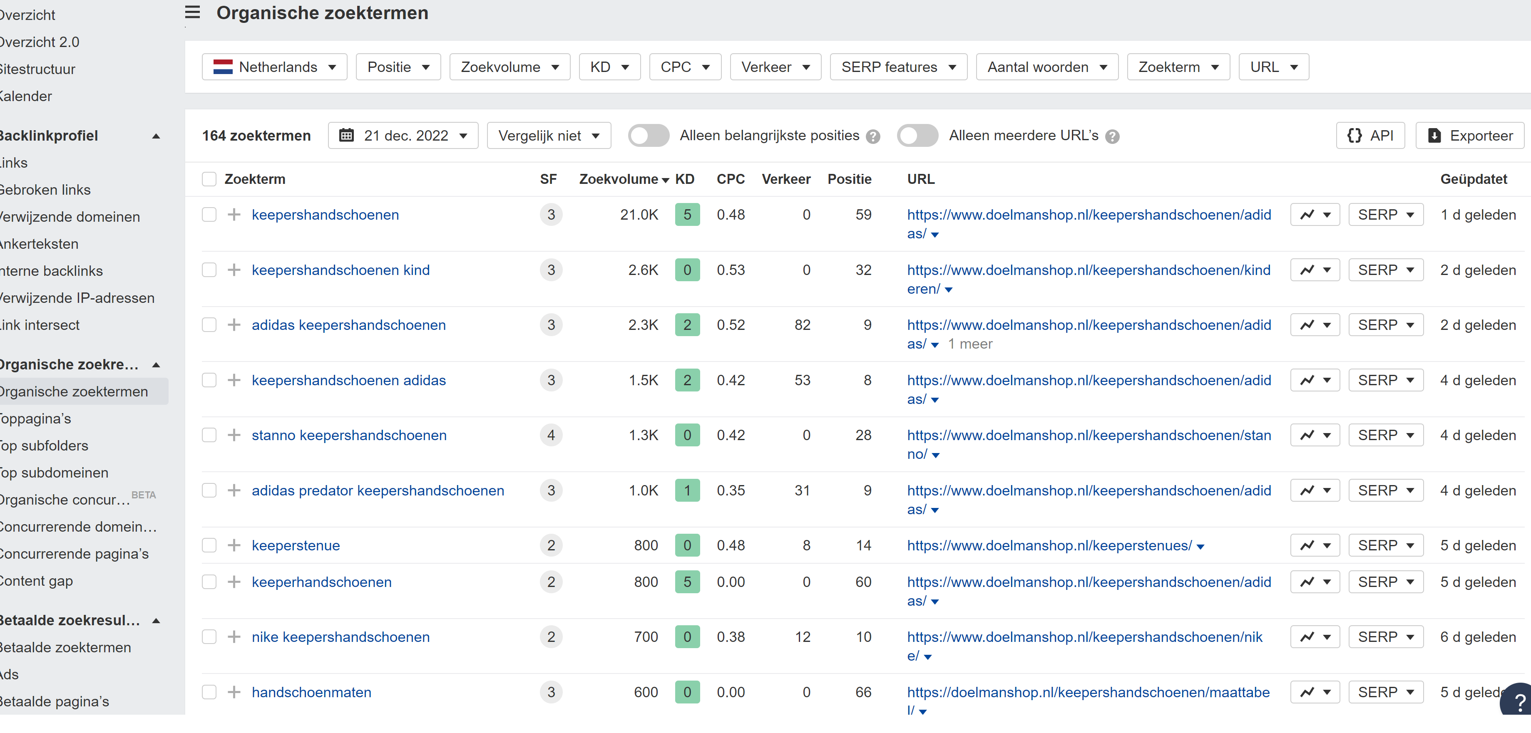Click the plus icon next to keepershandschoenen kind
This screenshot has width=1531, height=733.
234,270
